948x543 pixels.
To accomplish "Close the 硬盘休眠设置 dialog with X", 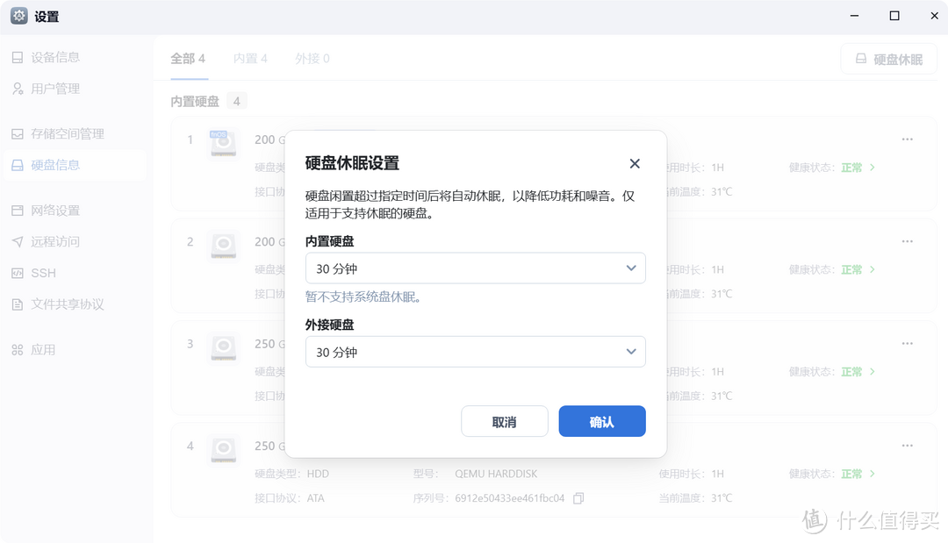I will click(x=635, y=164).
